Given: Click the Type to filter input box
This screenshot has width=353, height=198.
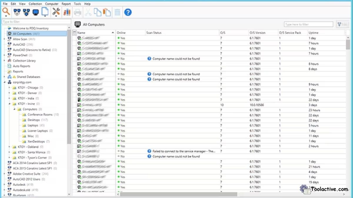Looking at the screenshot, I should coord(35,21).
